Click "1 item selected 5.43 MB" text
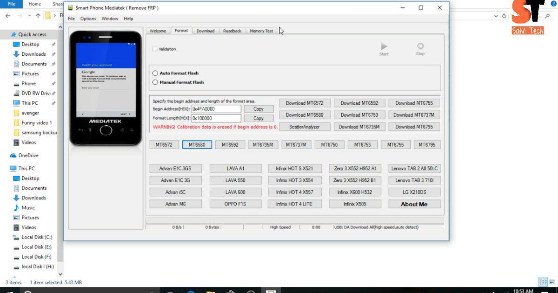This screenshot has width=558, height=293. [56, 282]
